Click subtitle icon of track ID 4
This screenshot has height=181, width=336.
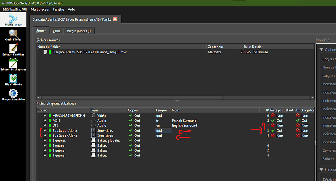tap(93, 136)
